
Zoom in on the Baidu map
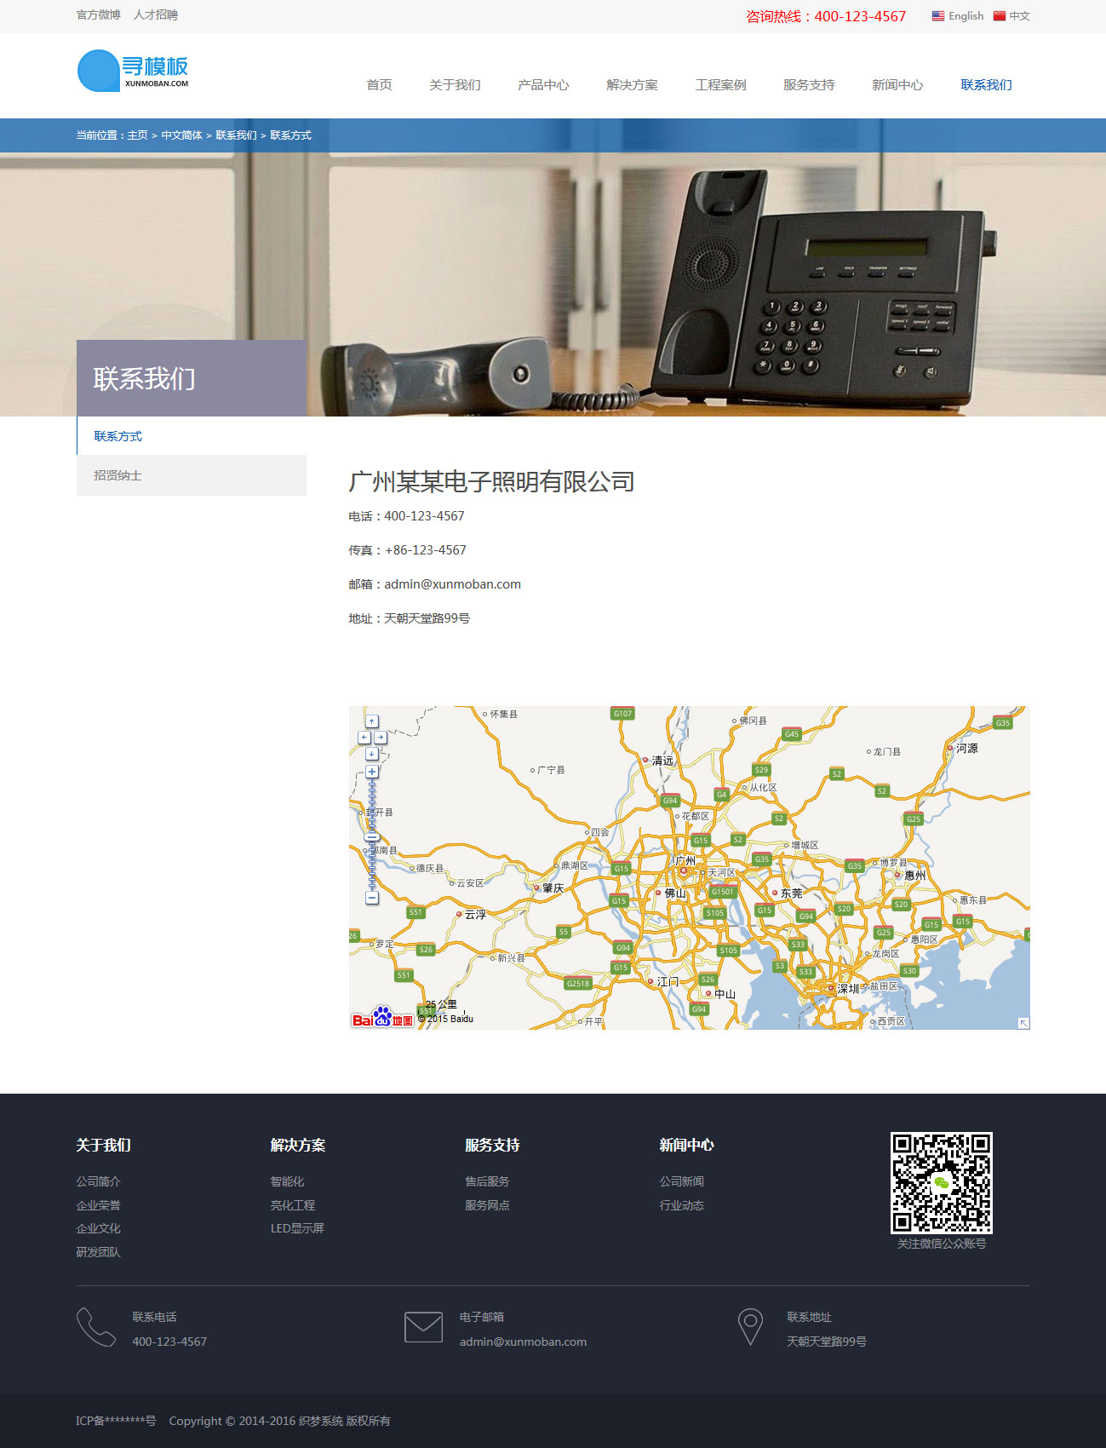(x=372, y=772)
